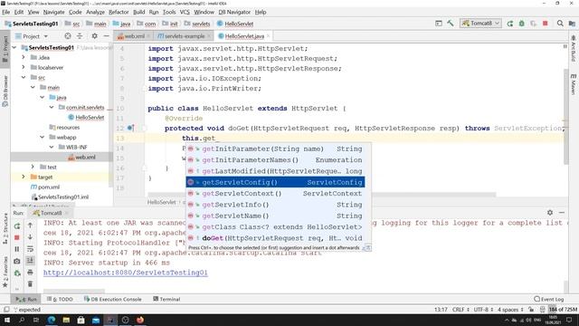Rerun Tomcat8 in the Run panel
The image size is (579, 326).
pyautogui.click(x=17, y=225)
